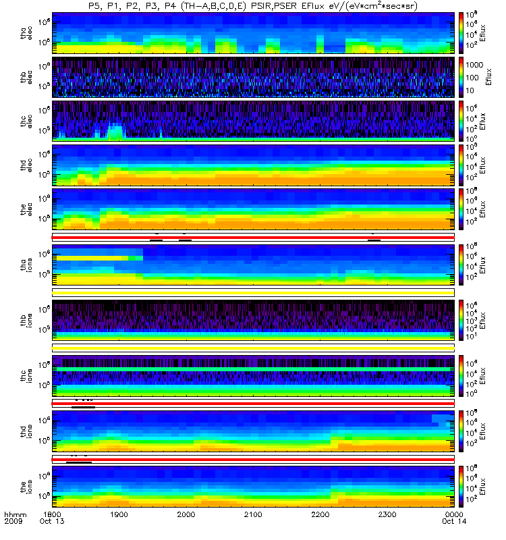This screenshot has width=506, height=540.
Task: Click the 'hhmm' axis unit label
Action: click(x=15, y=514)
